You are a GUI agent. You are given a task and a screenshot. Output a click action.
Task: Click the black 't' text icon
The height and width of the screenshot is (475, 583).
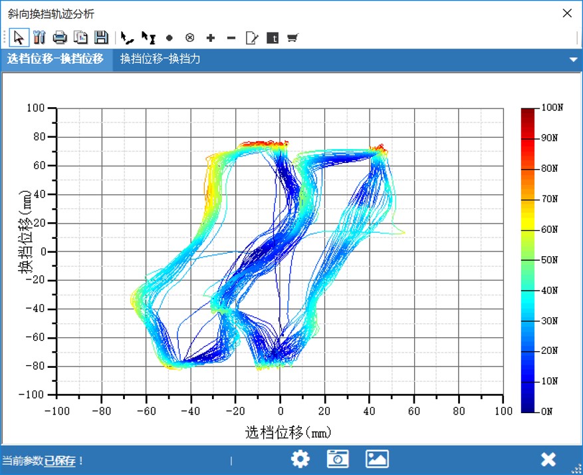(x=272, y=38)
